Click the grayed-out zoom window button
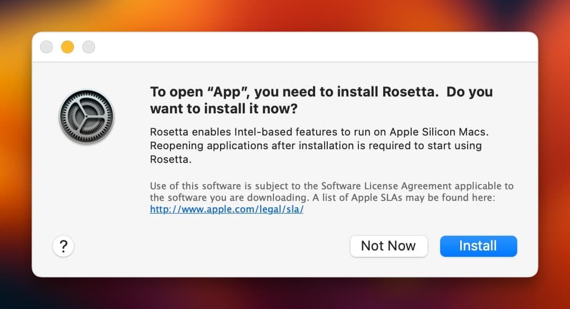 [89, 47]
